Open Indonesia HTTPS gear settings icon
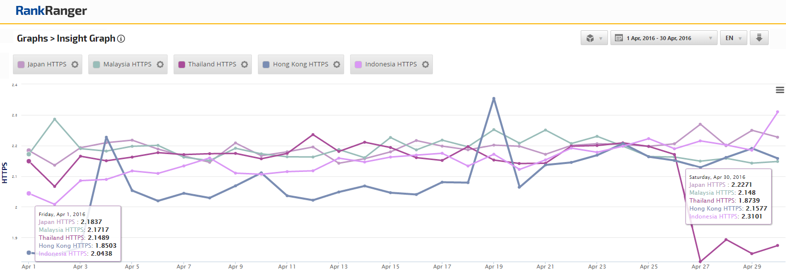 425,64
